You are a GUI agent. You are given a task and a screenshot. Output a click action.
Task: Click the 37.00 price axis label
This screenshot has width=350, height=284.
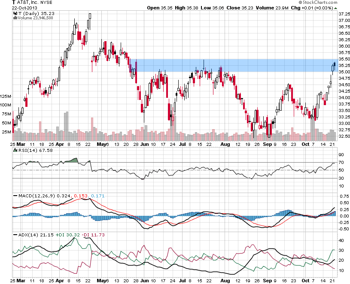344,20
